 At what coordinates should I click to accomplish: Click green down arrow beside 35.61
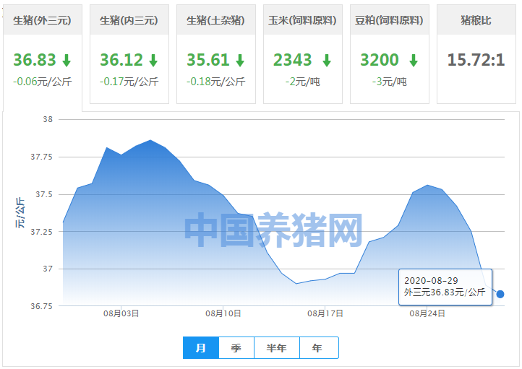point(240,61)
